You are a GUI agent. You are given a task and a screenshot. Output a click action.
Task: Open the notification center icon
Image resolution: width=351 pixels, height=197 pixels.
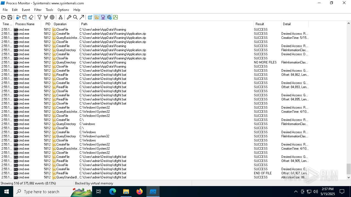[342, 192]
